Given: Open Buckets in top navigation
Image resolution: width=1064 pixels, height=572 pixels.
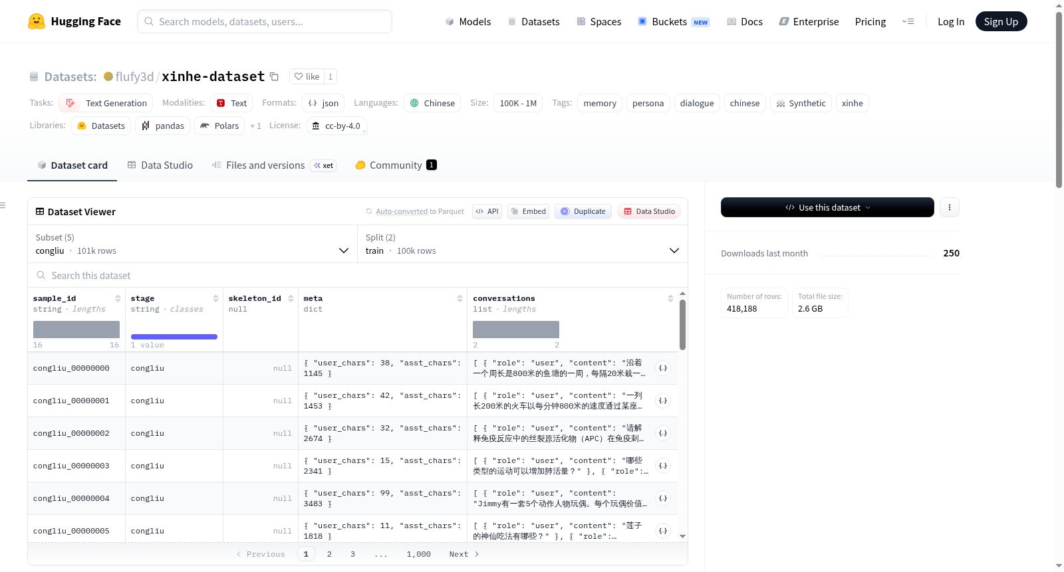Looking at the screenshot, I should point(674,21).
